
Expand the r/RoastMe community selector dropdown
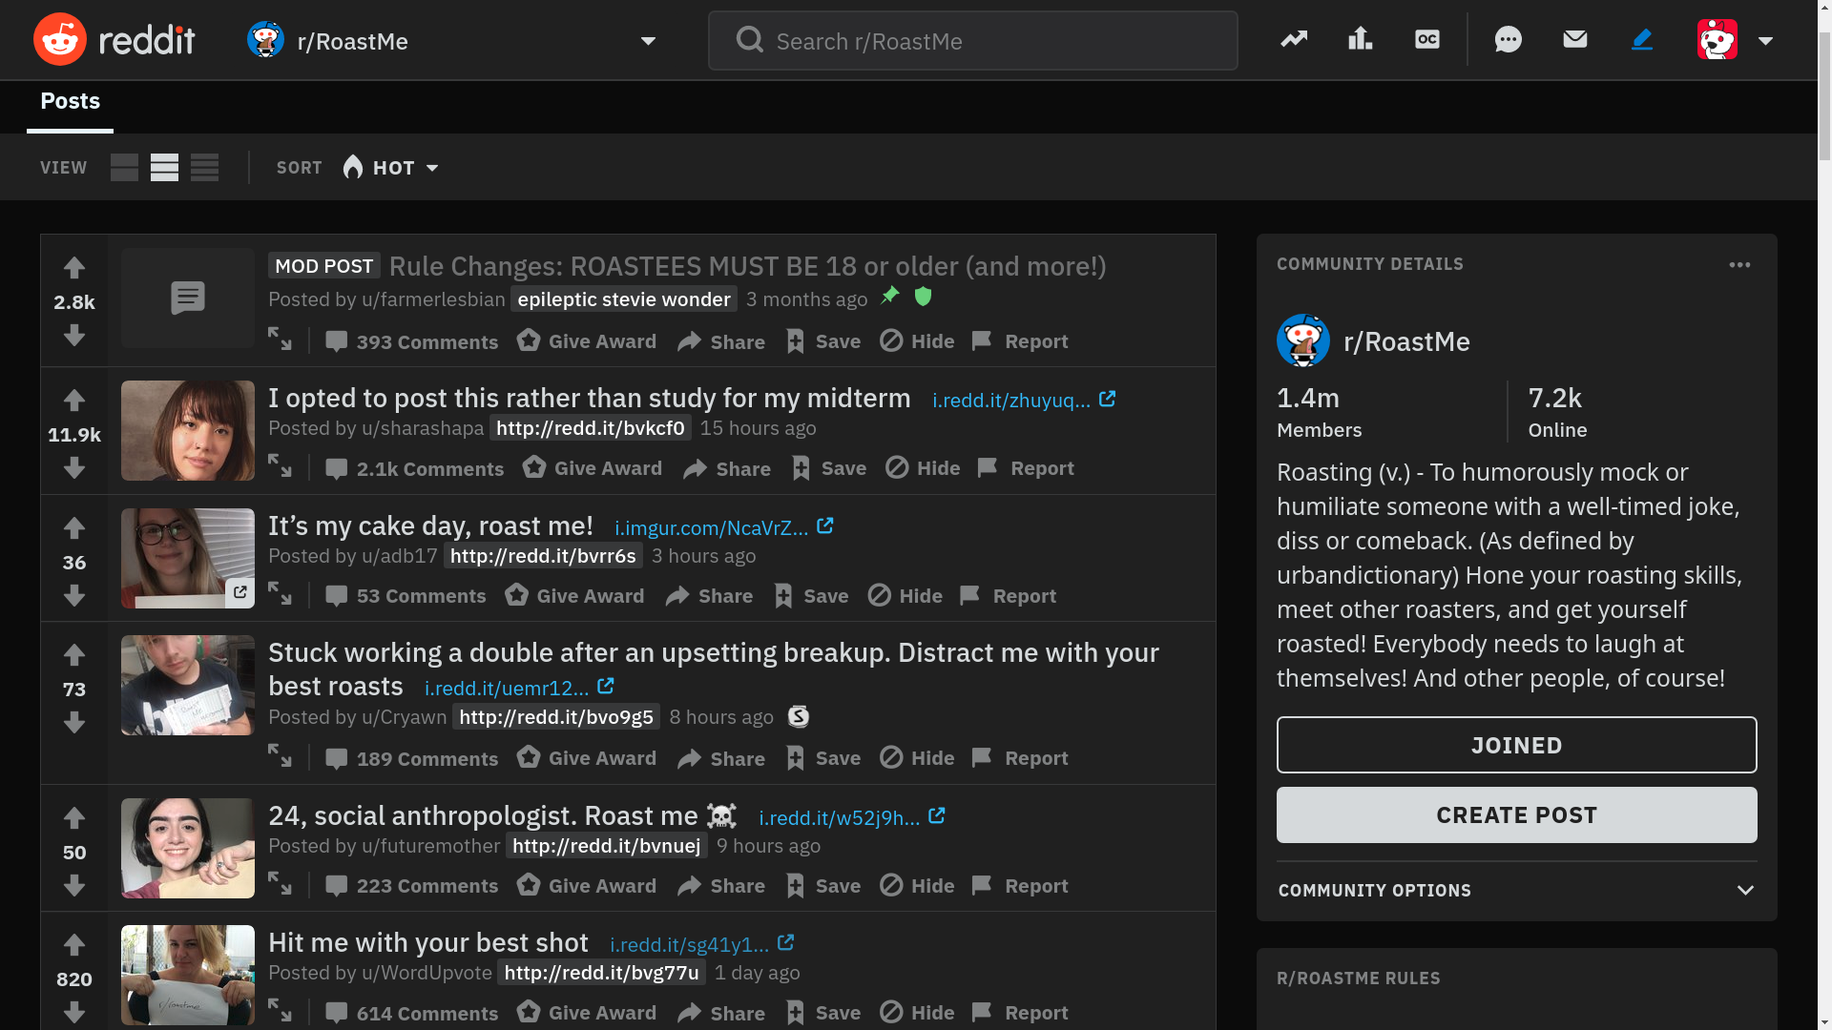click(452, 40)
